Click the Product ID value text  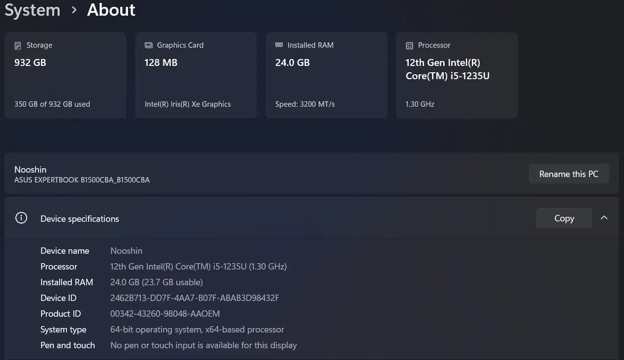pos(165,314)
